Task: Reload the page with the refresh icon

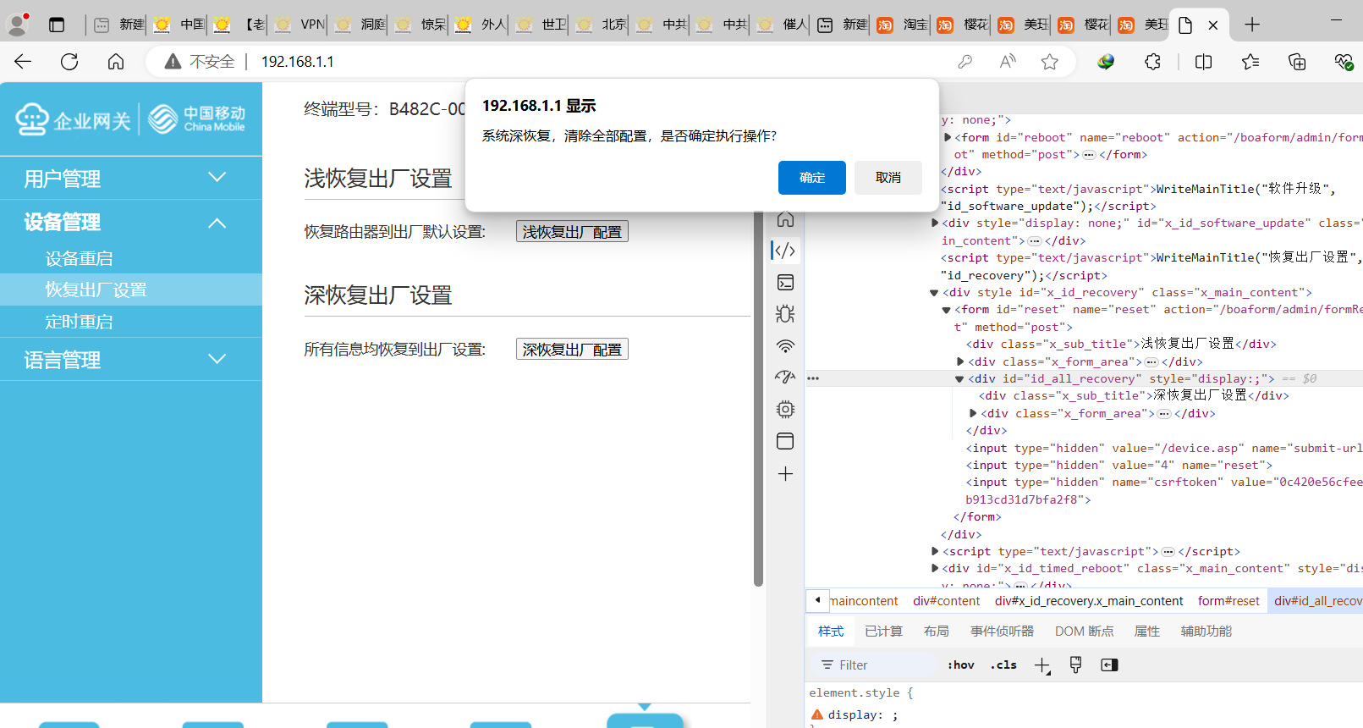Action: click(69, 62)
